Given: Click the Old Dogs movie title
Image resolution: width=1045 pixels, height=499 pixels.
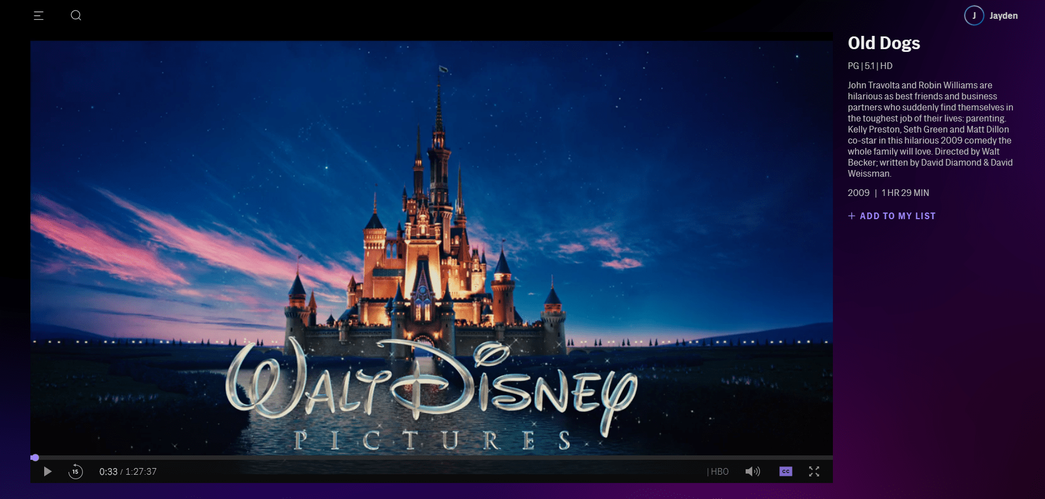Looking at the screenshot, I should coord(884,43).
